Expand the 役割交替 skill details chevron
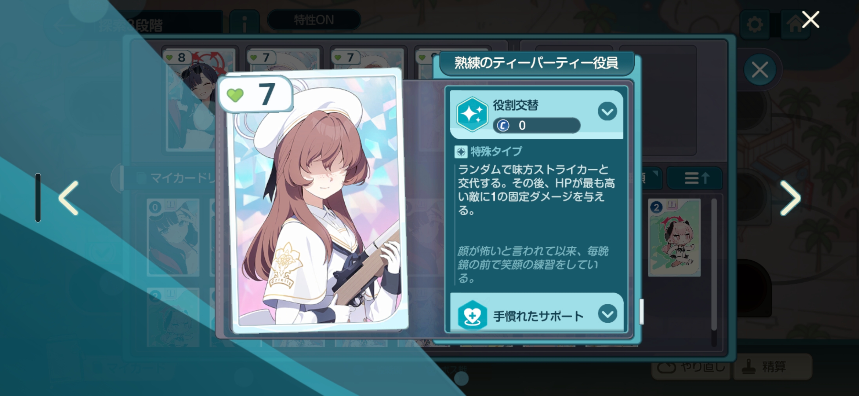 (x=607, y=111)
